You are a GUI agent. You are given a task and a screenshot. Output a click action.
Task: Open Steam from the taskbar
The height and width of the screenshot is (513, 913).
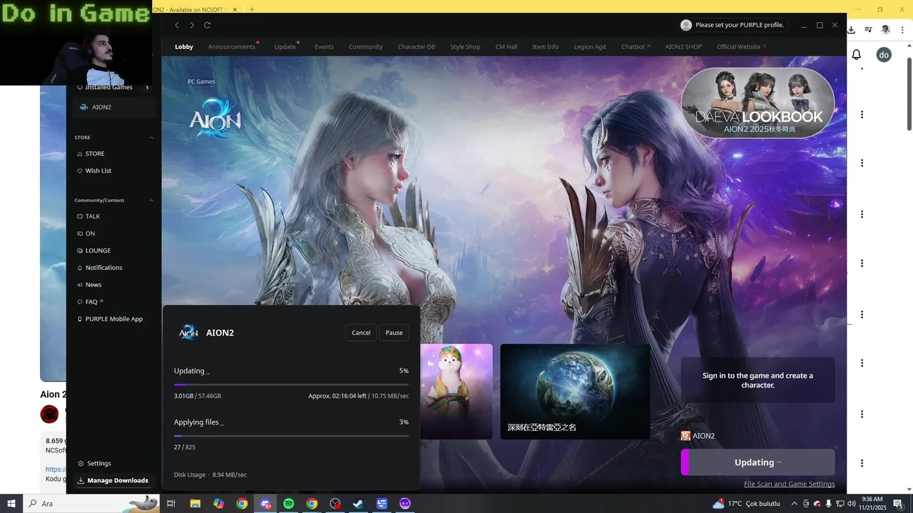point(358,504)
